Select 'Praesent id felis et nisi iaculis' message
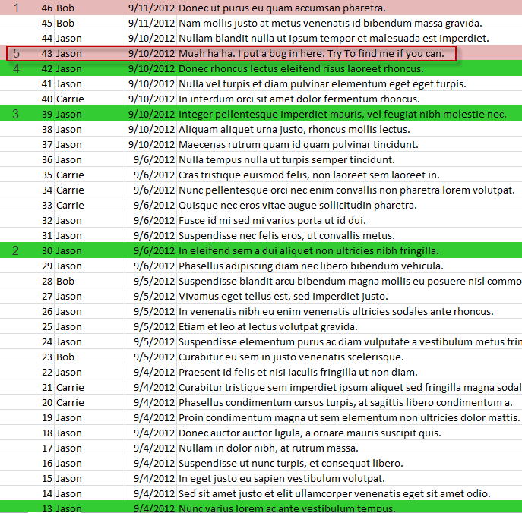Screen dimensions: 522x513 tap(298, 373)
